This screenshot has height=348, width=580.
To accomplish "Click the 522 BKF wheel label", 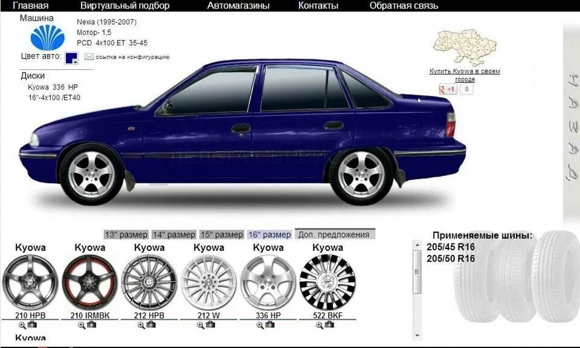I will coord(327,315).
